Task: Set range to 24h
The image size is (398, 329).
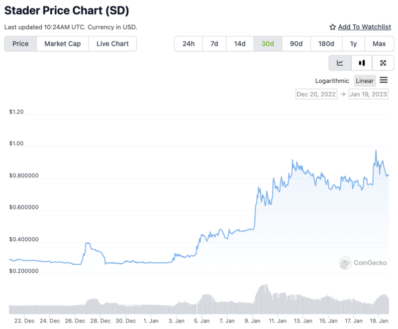Action: click(189, 44)
